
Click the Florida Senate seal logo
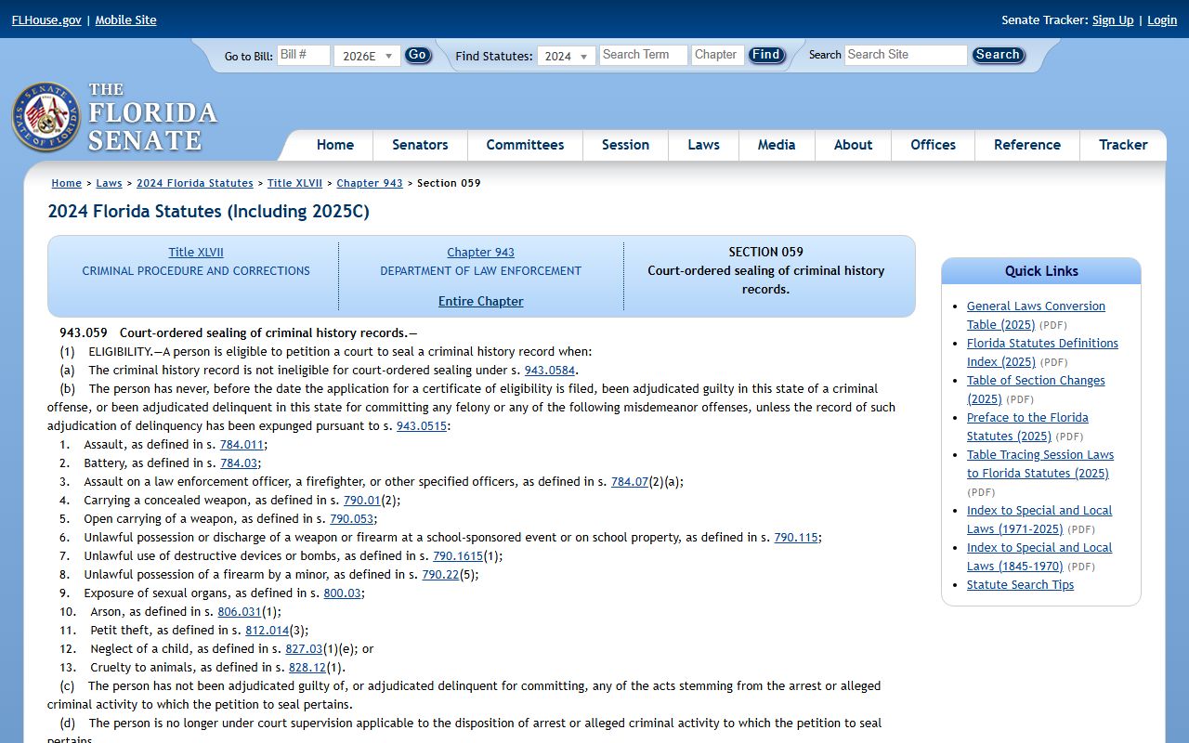pyautogui.click(x=46, y=117)
